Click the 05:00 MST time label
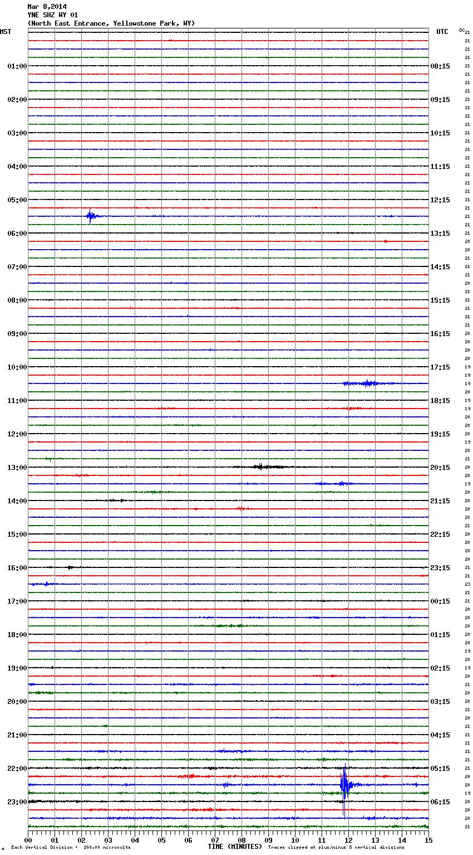473x855 pixels. click(17, 200)
